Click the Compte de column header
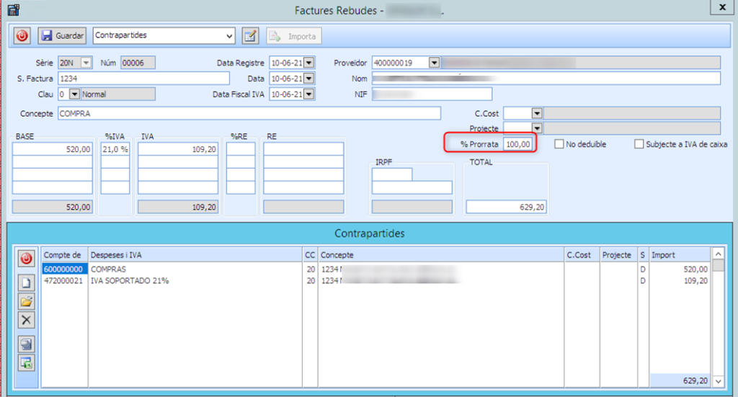Image resolution: width=738 pixels, height=397 pixels. [x=64, y=255]
